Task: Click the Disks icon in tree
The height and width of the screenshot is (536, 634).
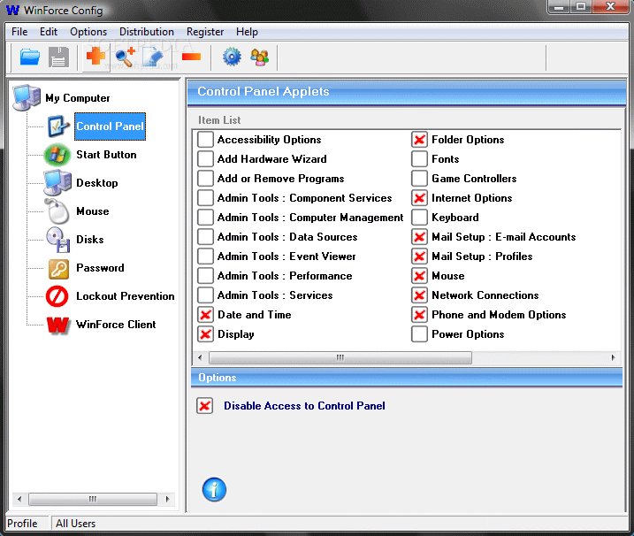Action: 58,240
